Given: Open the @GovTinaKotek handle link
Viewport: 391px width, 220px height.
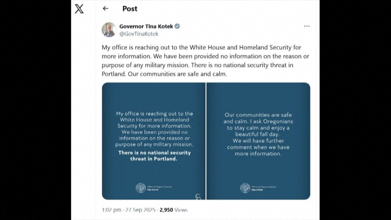Looking at the screenshot, I should tap(138, 34).
